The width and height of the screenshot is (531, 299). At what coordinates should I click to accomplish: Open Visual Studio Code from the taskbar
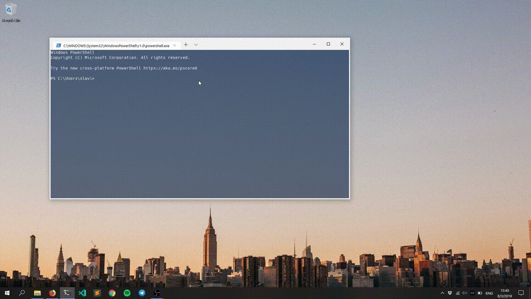pos(82,293)
